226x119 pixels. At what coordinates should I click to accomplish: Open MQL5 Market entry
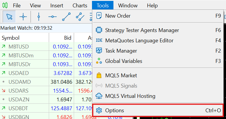point(158,75)
